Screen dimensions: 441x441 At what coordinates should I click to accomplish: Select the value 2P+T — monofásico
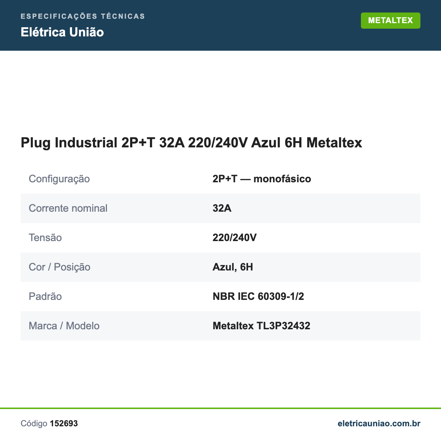tap(262, 179)
